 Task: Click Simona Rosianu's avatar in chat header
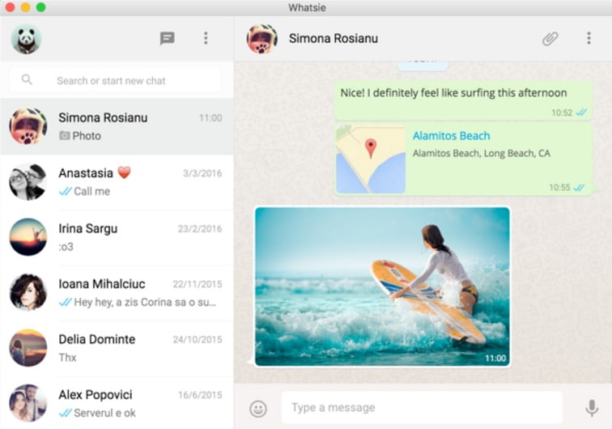tap(262, 38)
